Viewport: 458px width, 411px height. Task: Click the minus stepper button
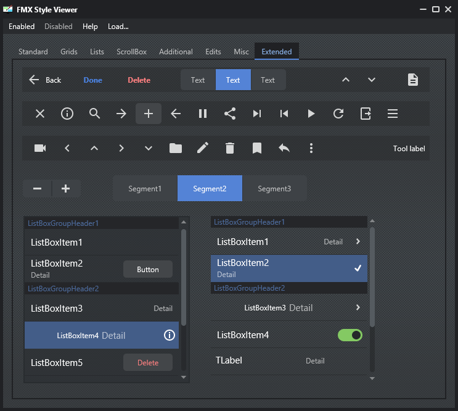38,189
